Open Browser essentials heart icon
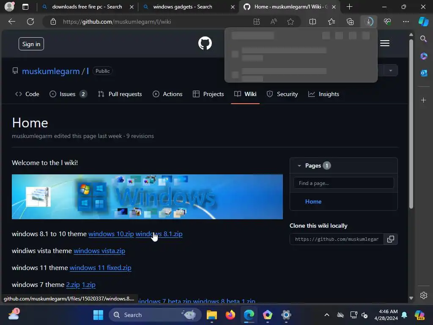The height and width of the screenshot is (325, 433). 387,22
